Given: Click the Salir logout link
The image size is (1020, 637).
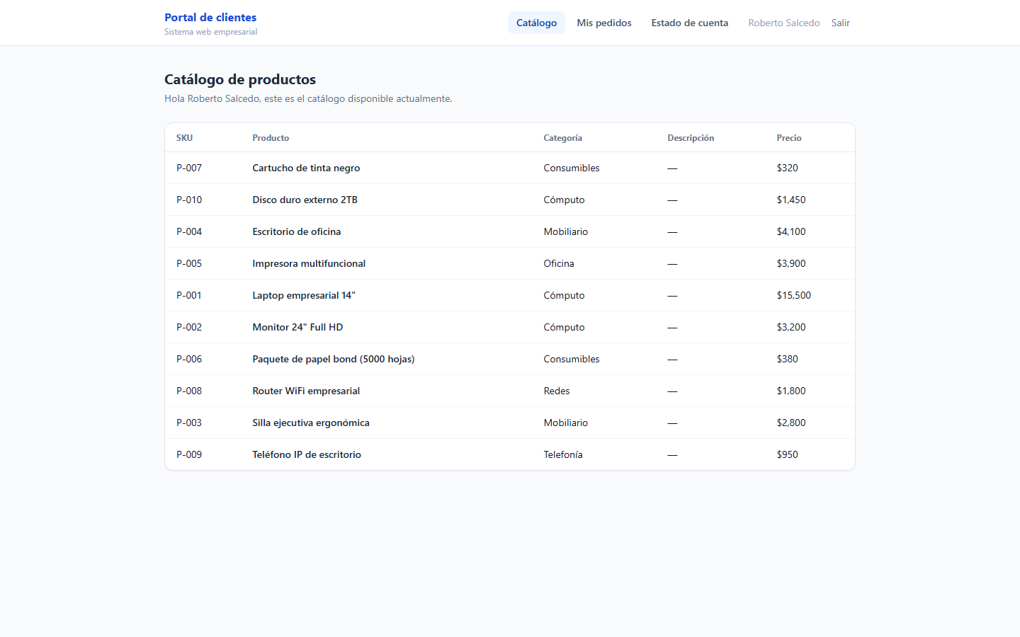Looking at the screenshot, I should tap(841, 23).
